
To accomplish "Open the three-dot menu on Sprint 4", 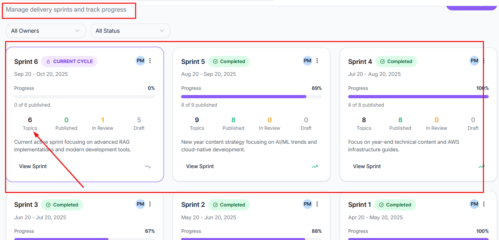I will pos(483,61).
